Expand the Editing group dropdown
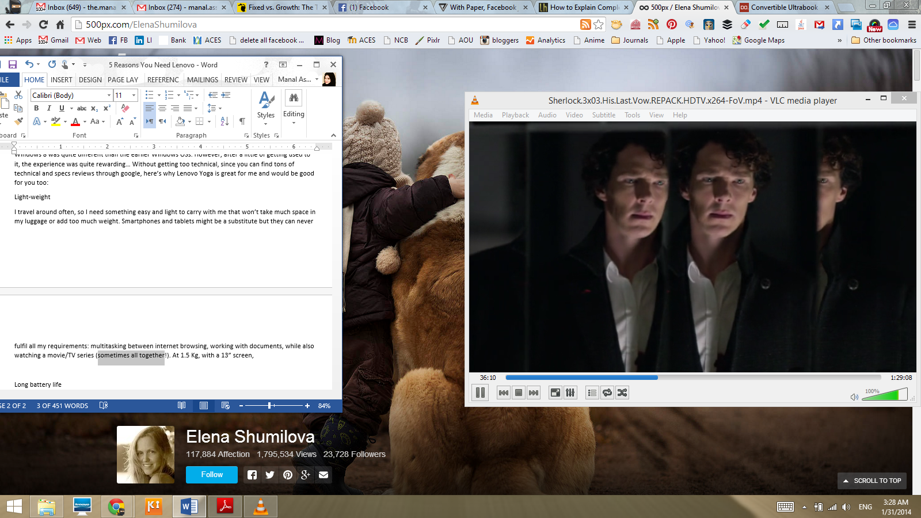 coord(294,108)
